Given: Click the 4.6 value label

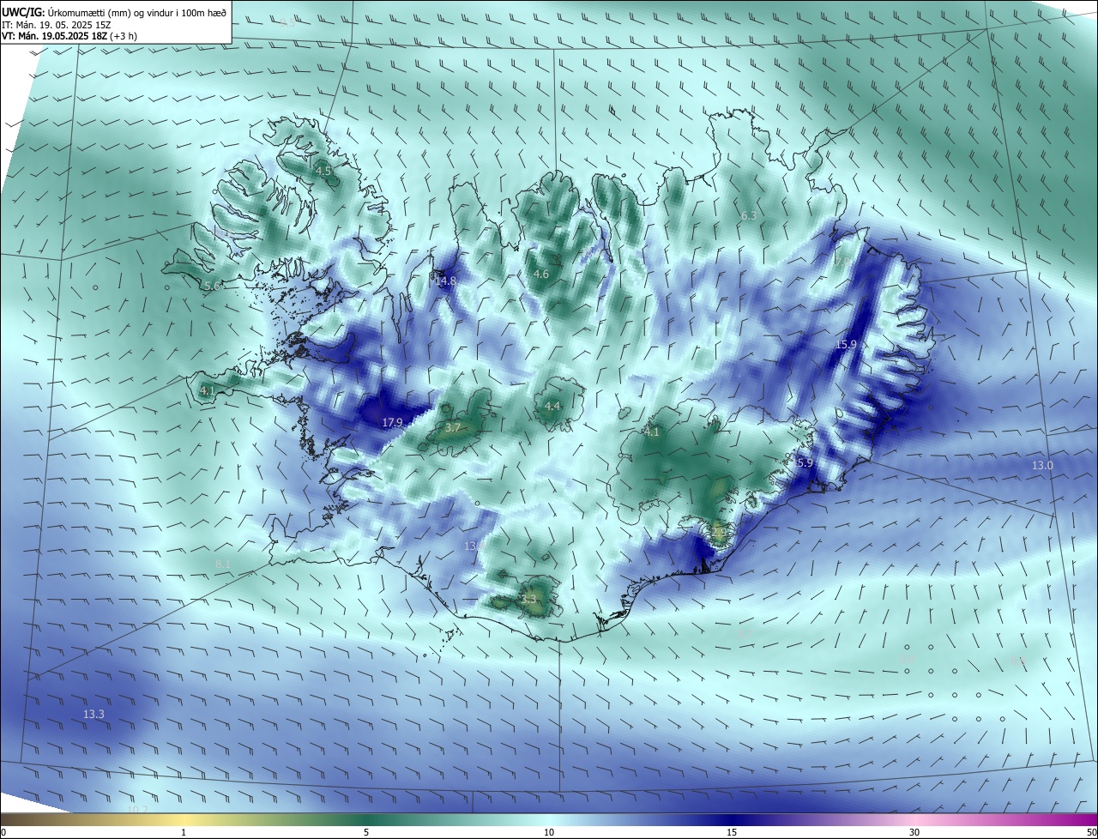Looking at the screenshot, I should [540, 274].
